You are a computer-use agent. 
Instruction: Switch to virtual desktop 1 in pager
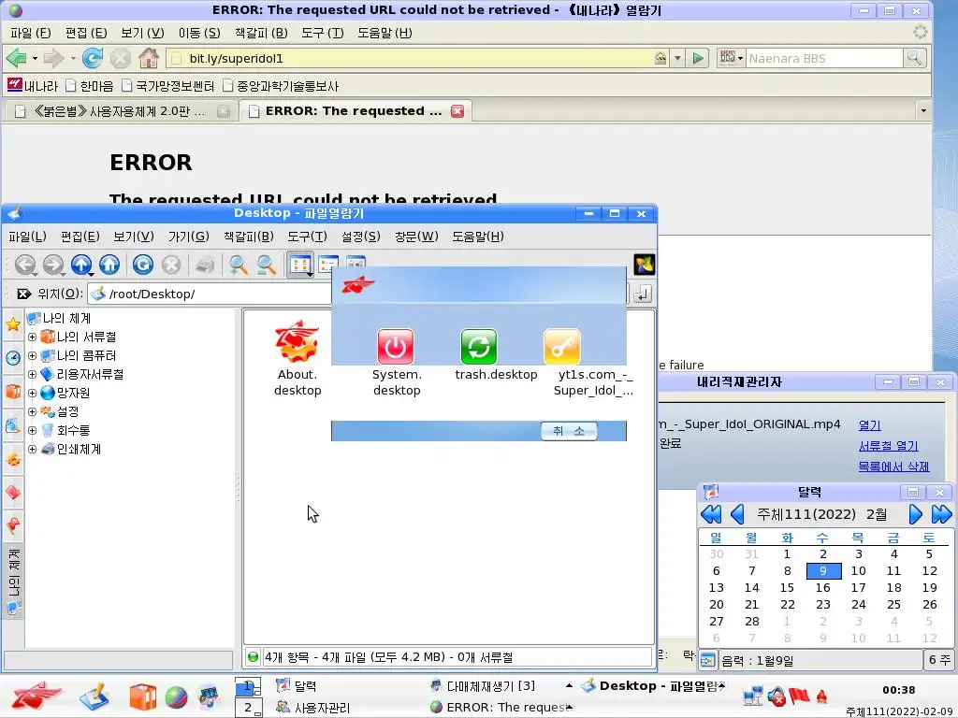[x=249, y=687]
